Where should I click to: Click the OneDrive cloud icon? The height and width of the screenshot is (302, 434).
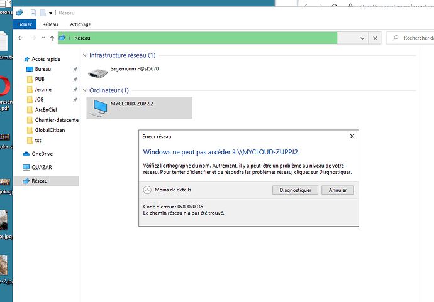pyautogui.click(x=26, y=154)
